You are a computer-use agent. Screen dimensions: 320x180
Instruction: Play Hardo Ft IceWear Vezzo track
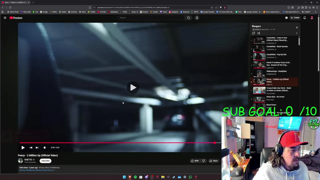(274, 65)
